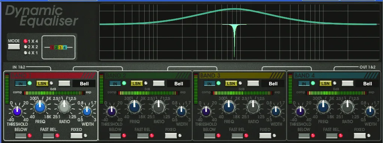
Task: Adjust Band 2 FREQ knob
Action: click(135, 107)
